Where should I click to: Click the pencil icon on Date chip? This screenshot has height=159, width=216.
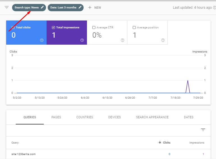point(80,7)
